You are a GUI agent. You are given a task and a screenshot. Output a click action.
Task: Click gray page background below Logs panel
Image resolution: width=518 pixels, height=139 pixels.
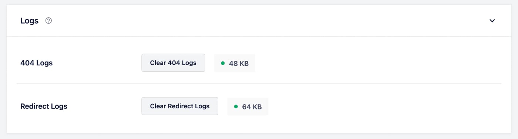pos(259,136)
